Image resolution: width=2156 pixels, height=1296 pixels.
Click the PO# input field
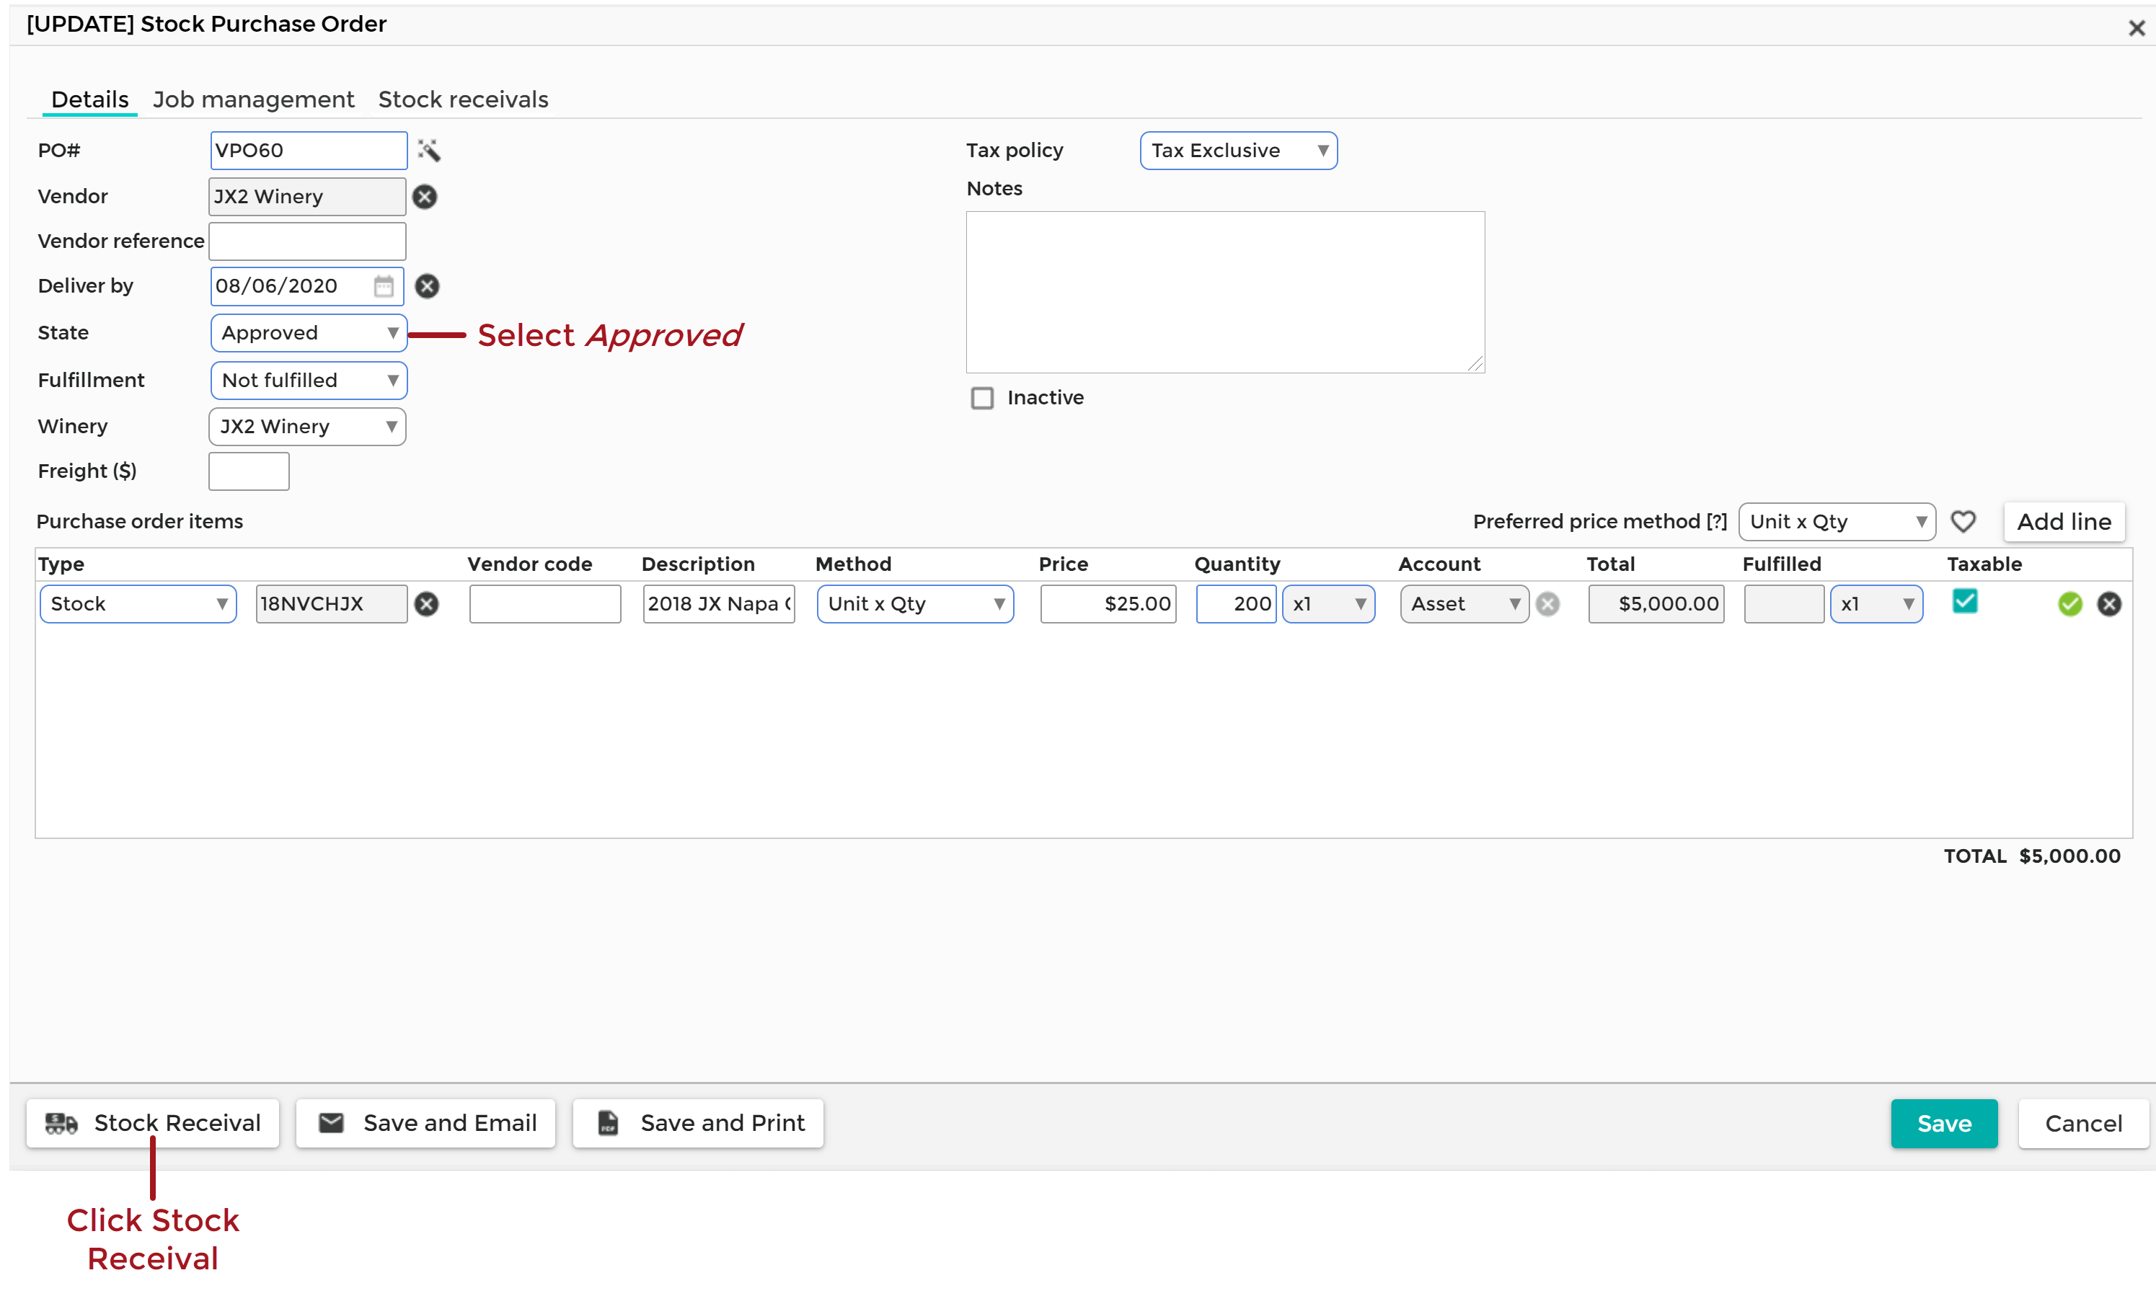click(309, 150)
